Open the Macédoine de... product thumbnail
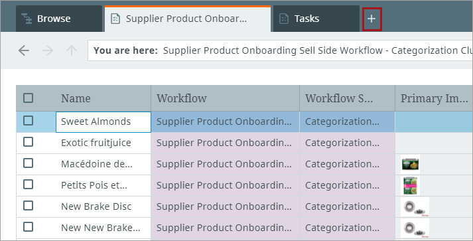The image size is (473, 241). (x=410, y=164)
